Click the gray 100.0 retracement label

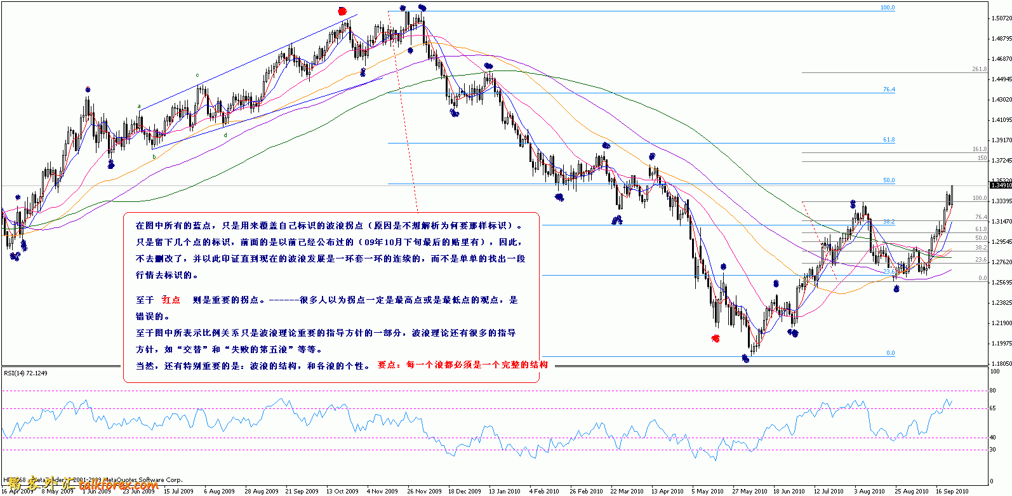(x=980, y=198)
